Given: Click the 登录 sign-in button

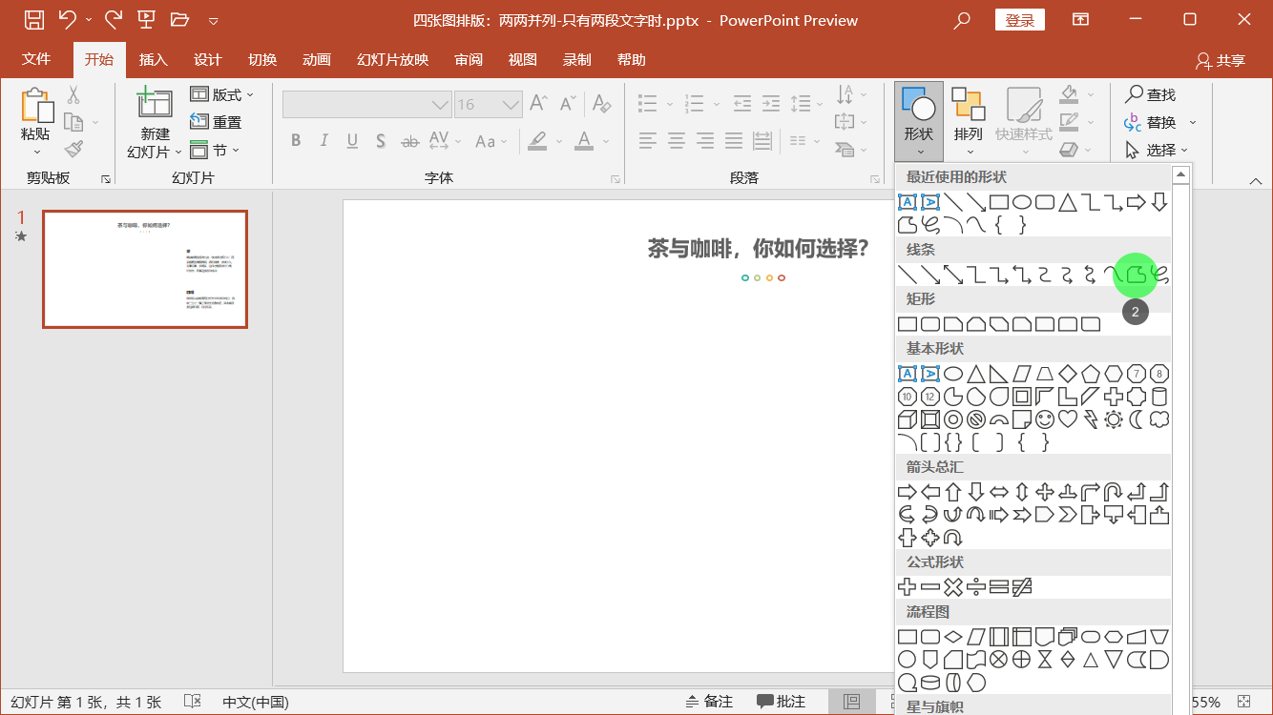Looking at the screenshot, I should pos(1019,20).
